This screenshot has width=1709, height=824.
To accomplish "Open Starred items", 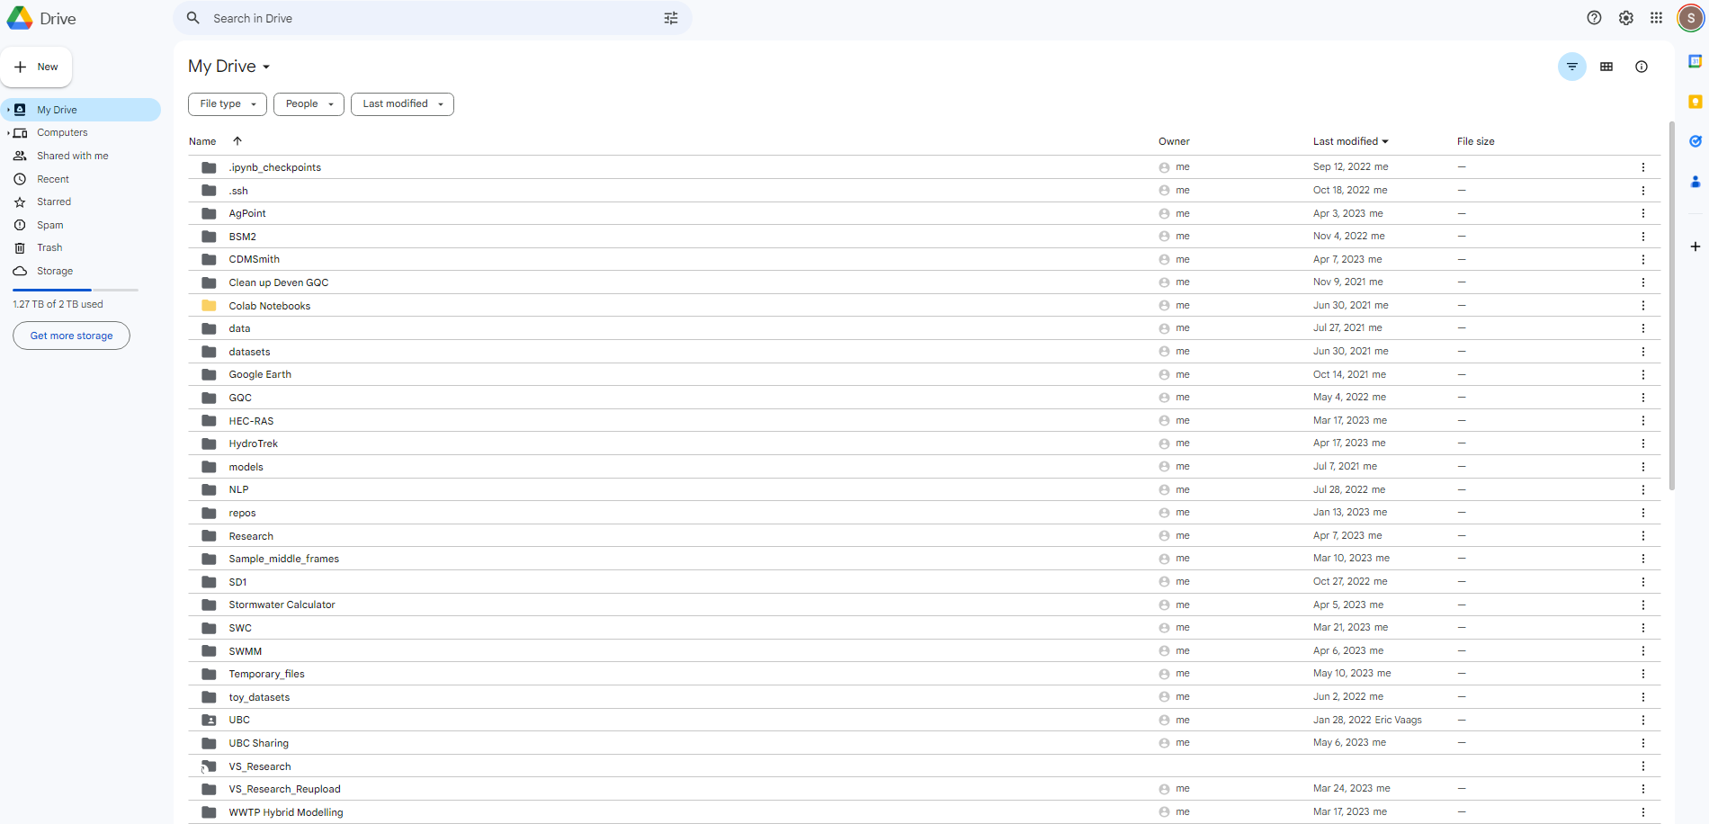I will [x=54, y=202].
